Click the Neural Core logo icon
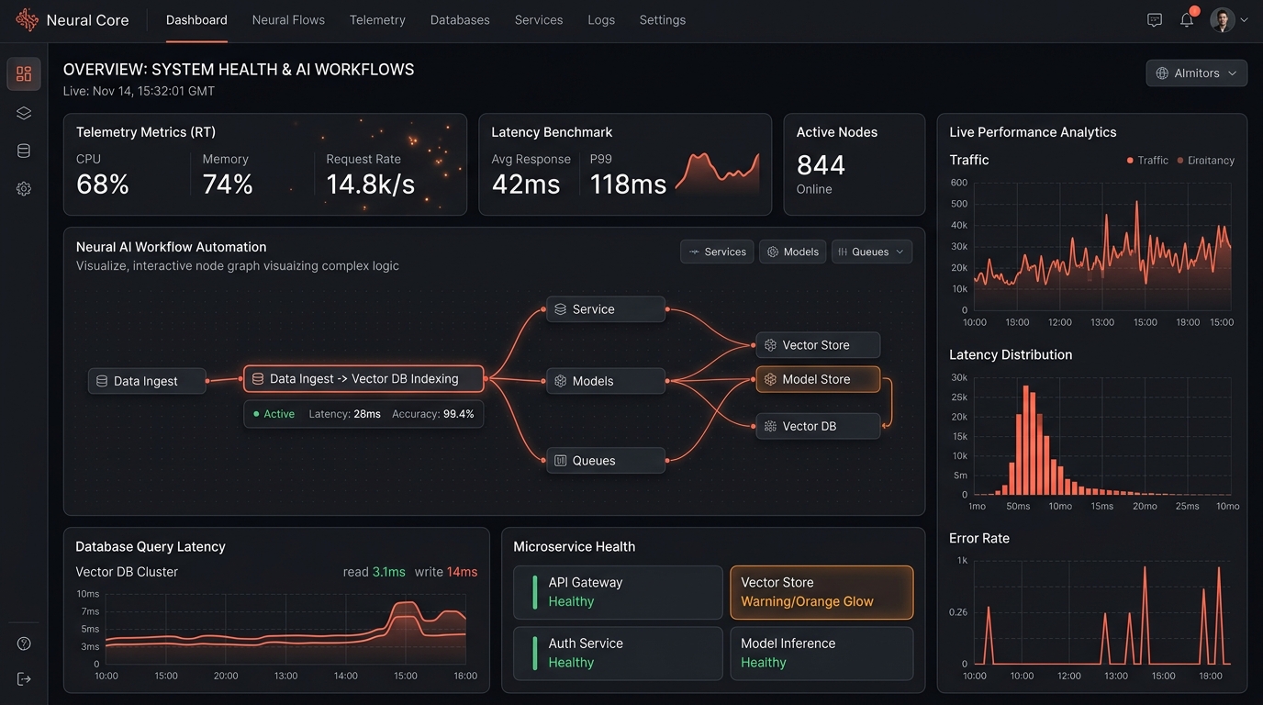 [27, 19]
